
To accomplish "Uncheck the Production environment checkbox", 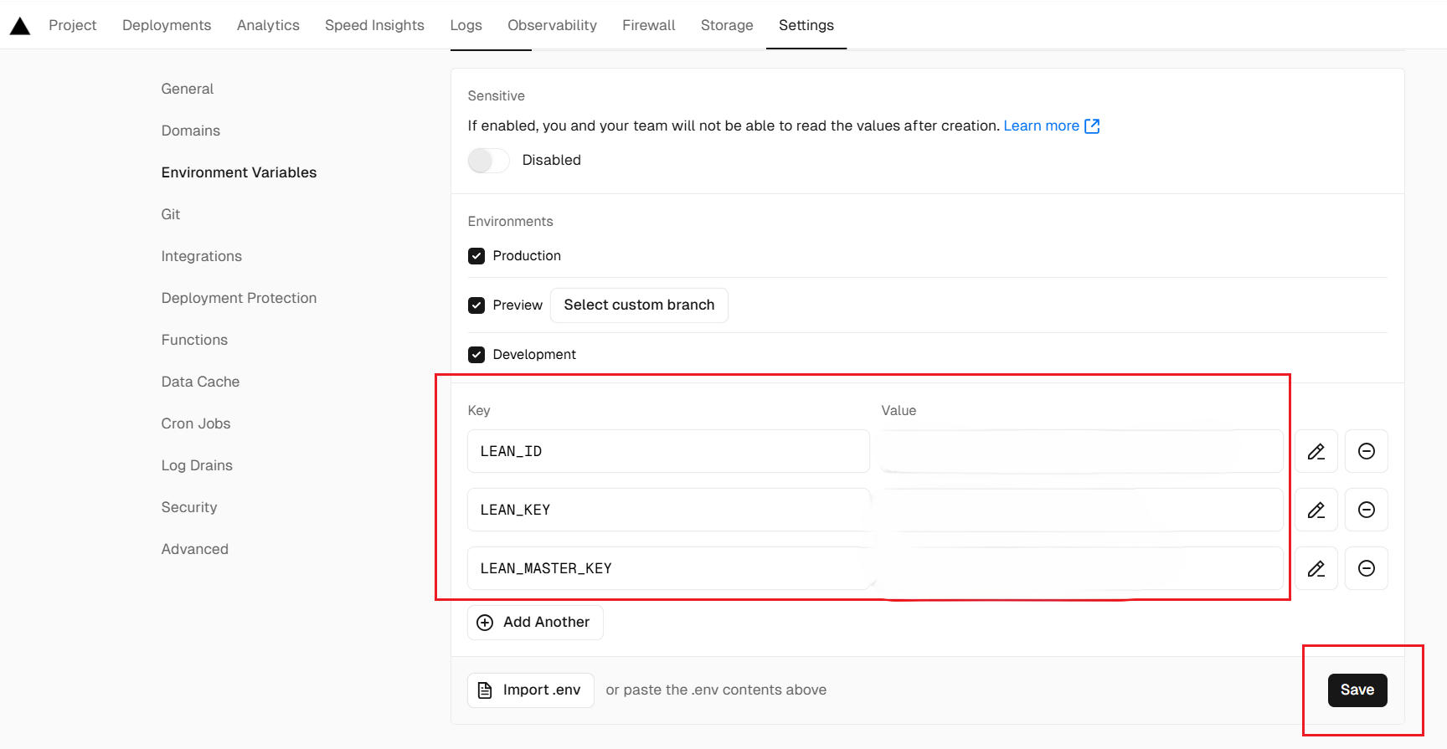I will (x=476, y=256).
